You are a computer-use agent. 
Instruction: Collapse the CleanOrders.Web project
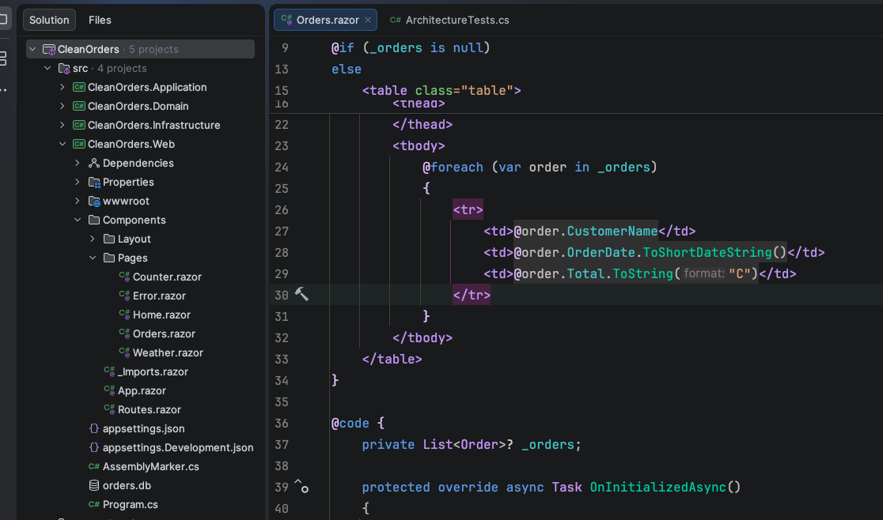63,144
